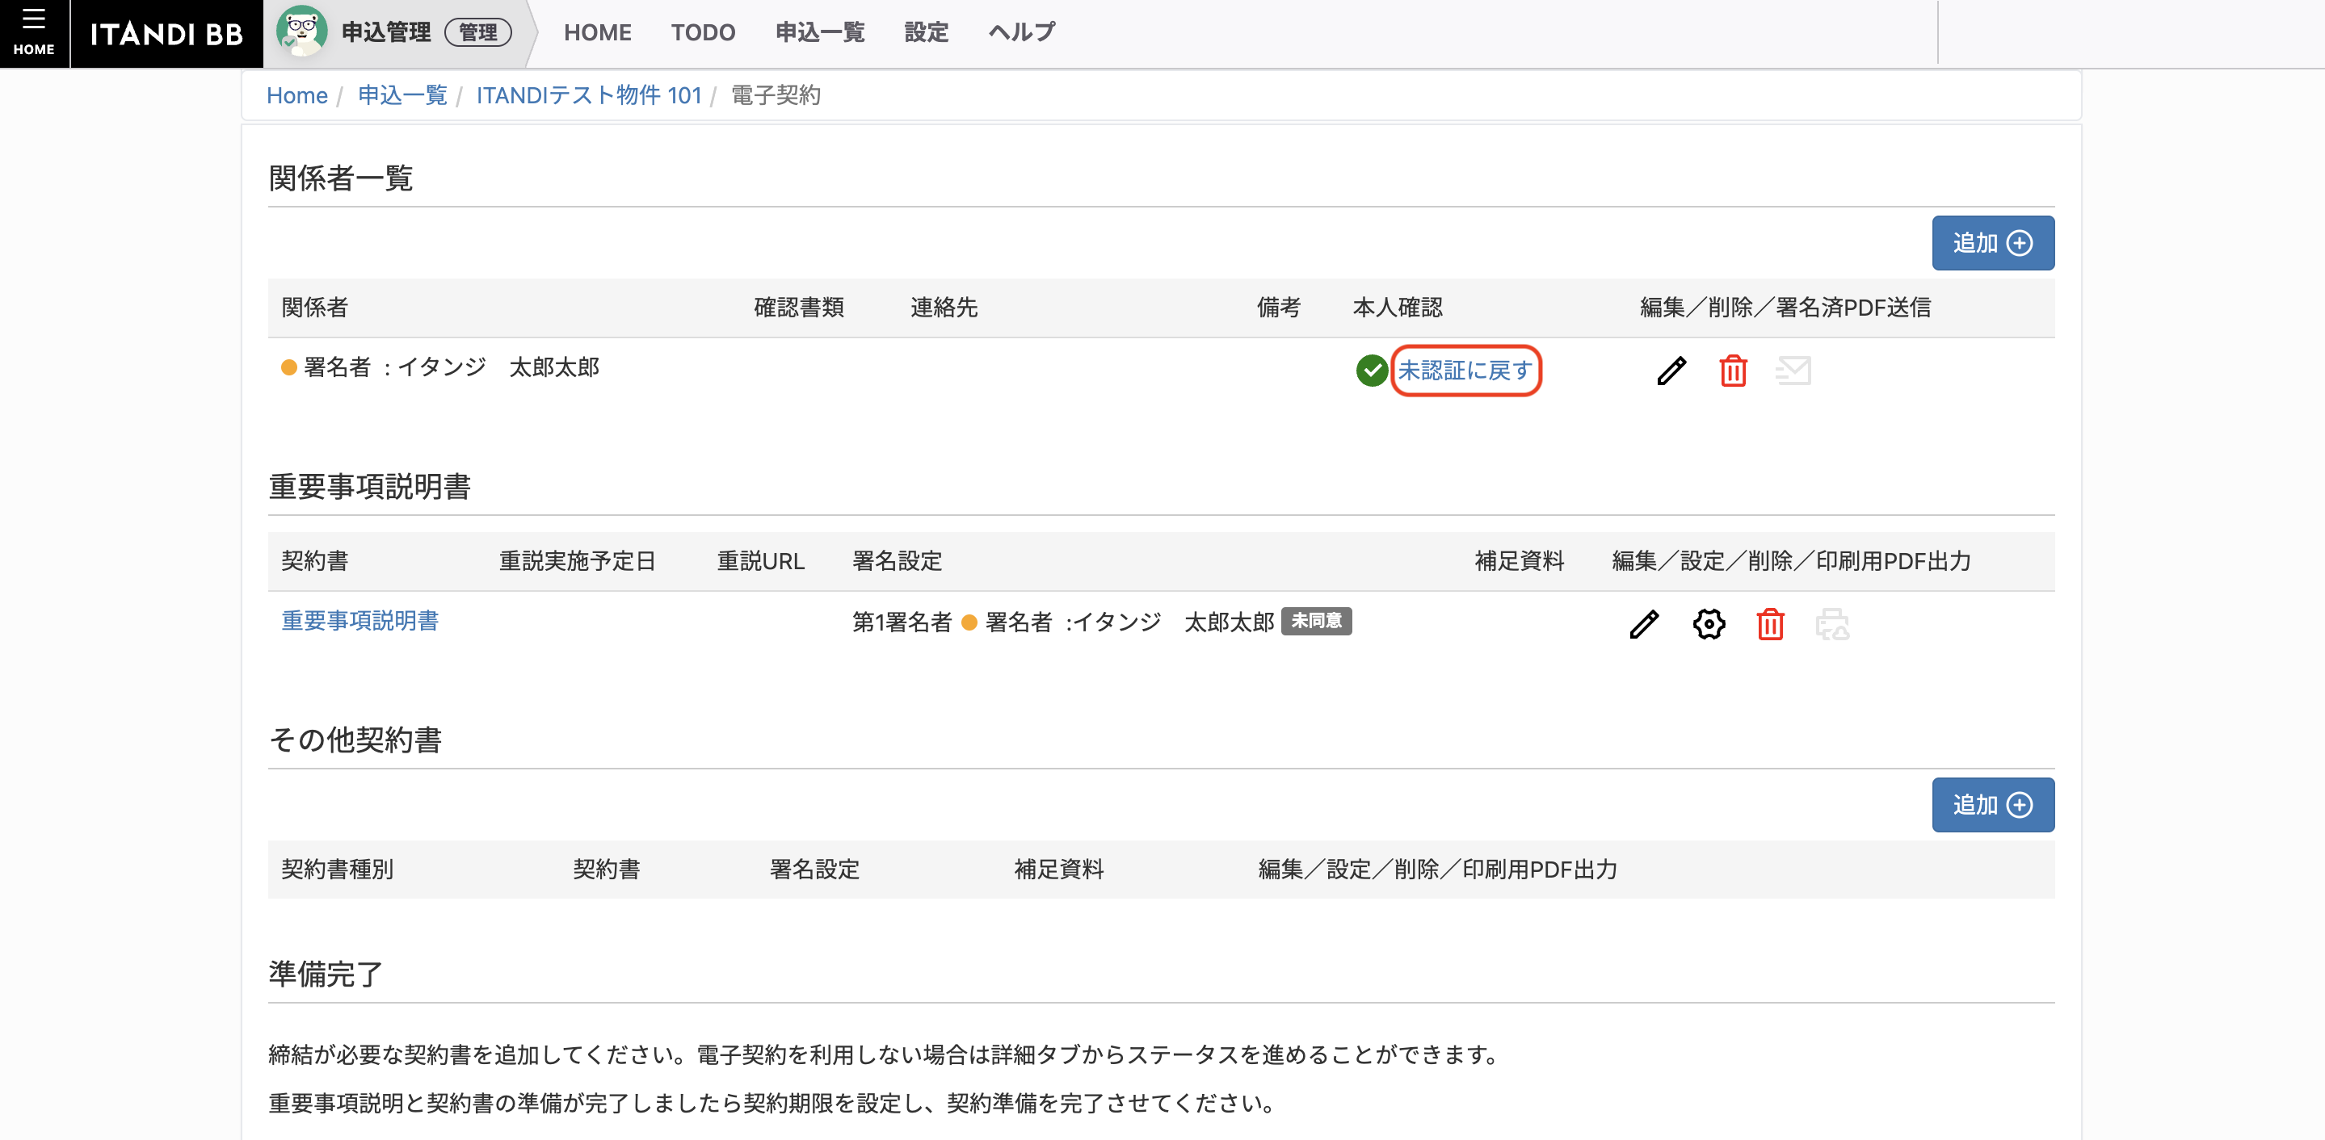Click the green identity verified check icon

tap(1372, 370)
